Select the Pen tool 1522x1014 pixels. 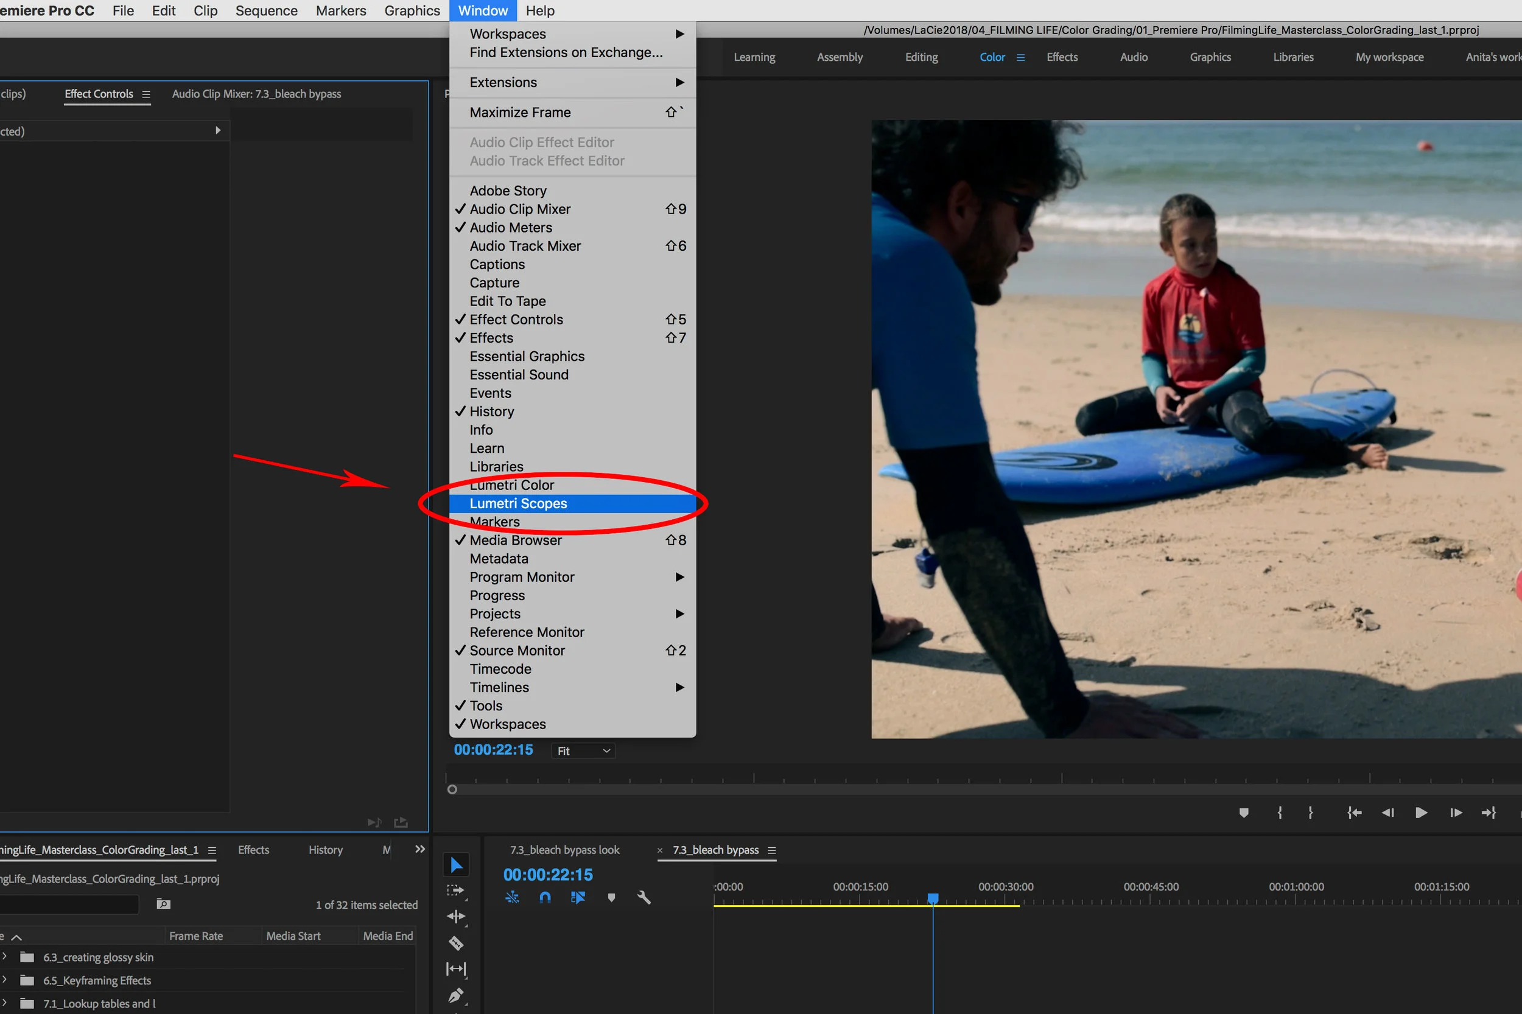point(455,995)
